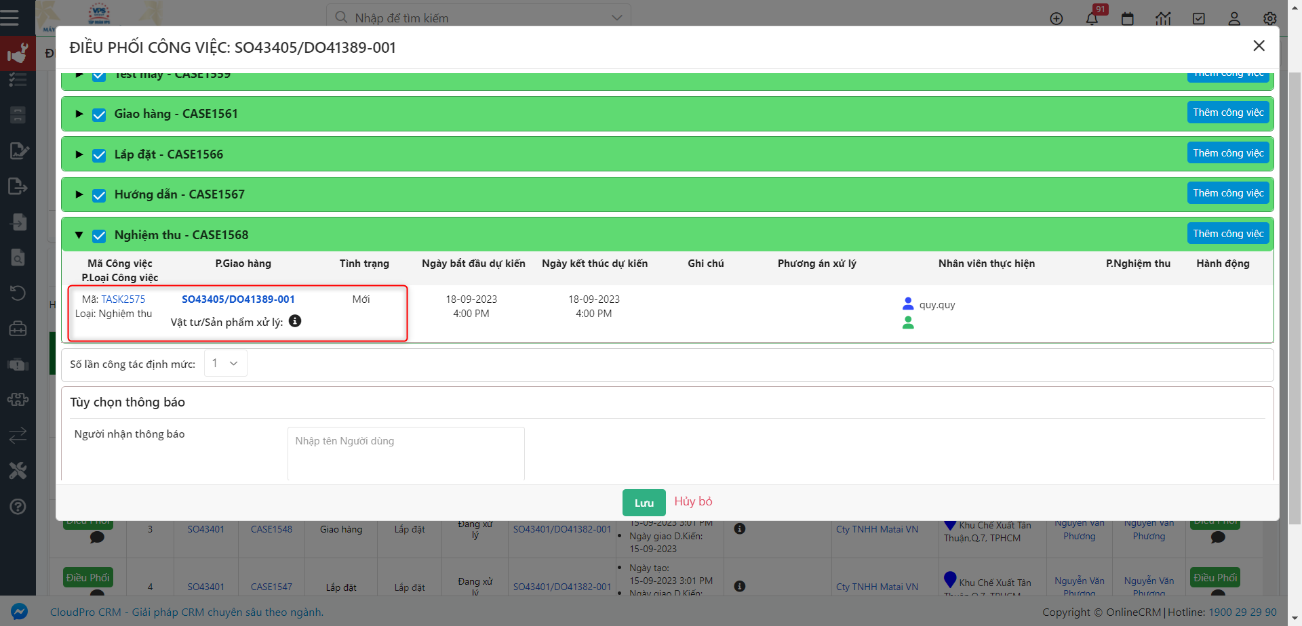Click the Điều Phối button in row 4
The width and height of the screenshot is (1302, 626).
point(88,577)
